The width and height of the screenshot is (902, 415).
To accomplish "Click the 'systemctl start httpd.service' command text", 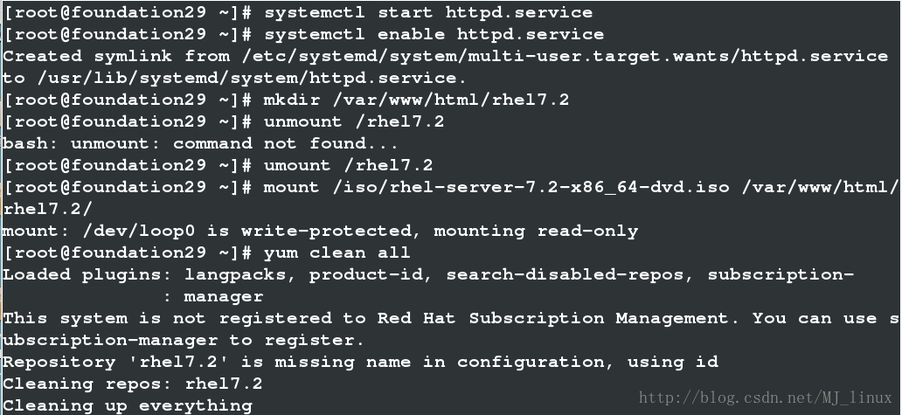I will (x=428, y=12).
